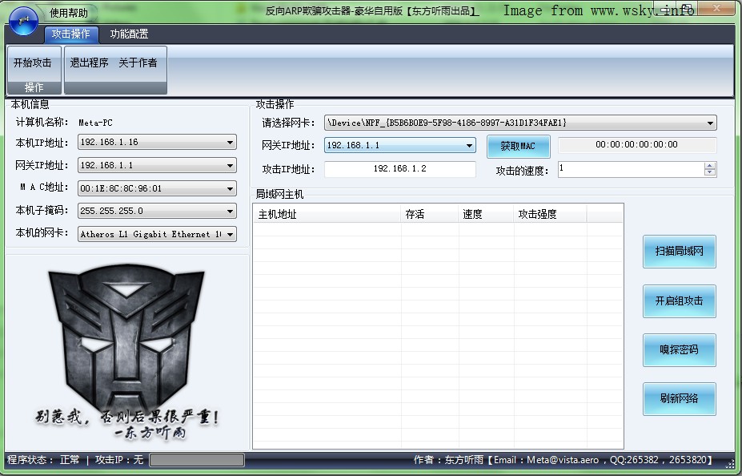This screenshot has width=742, height=476.
Task: Click the round application orb icon
Action: (23, 21)
